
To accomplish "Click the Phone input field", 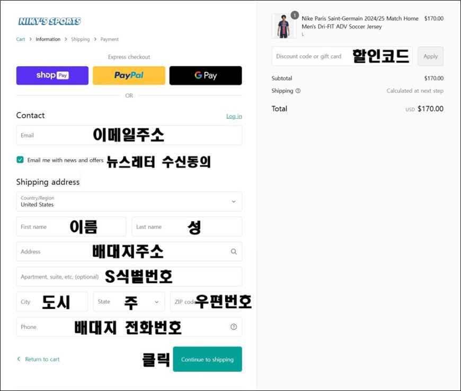I will click(129, 327).
